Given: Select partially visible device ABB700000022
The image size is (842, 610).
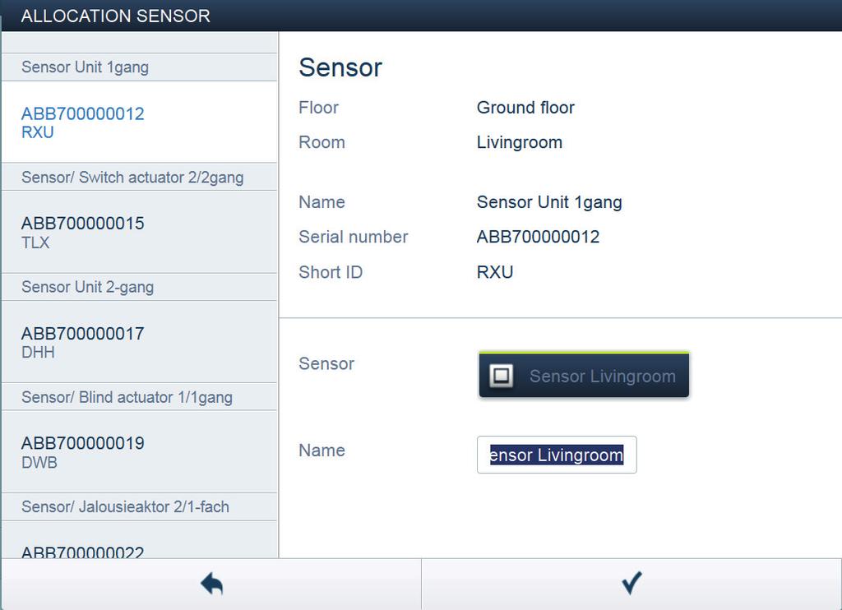Looking at the screenshot, I should click(x=140, y=540).
